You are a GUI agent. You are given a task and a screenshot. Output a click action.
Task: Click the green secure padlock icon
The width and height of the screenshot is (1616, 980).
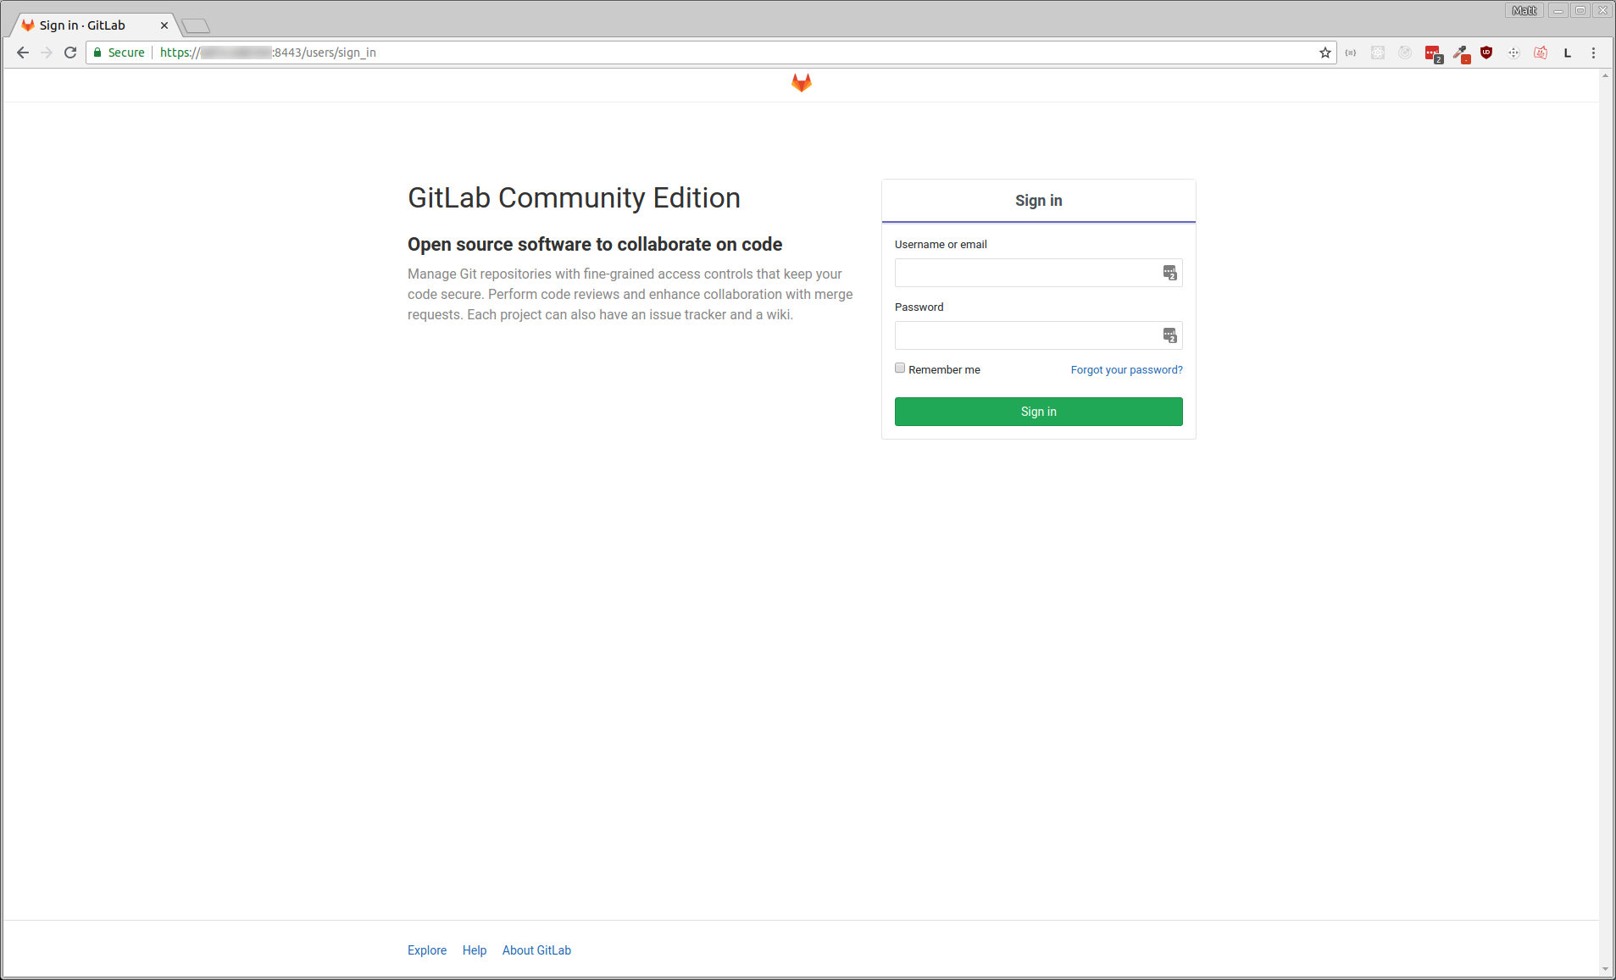[97, 53]
